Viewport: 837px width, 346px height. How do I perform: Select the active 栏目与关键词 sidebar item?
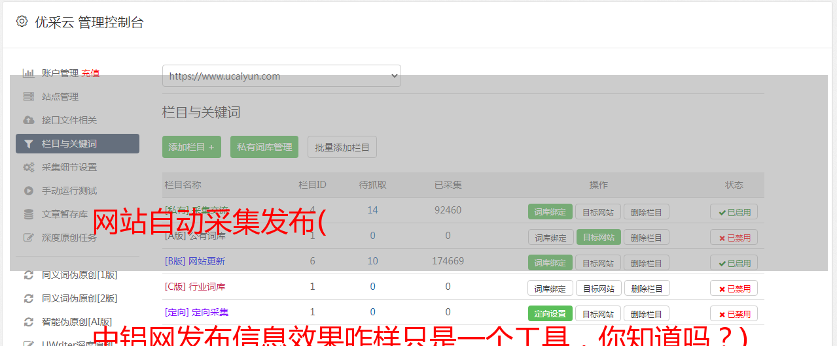pyautogui.click(x=77, y=144)
